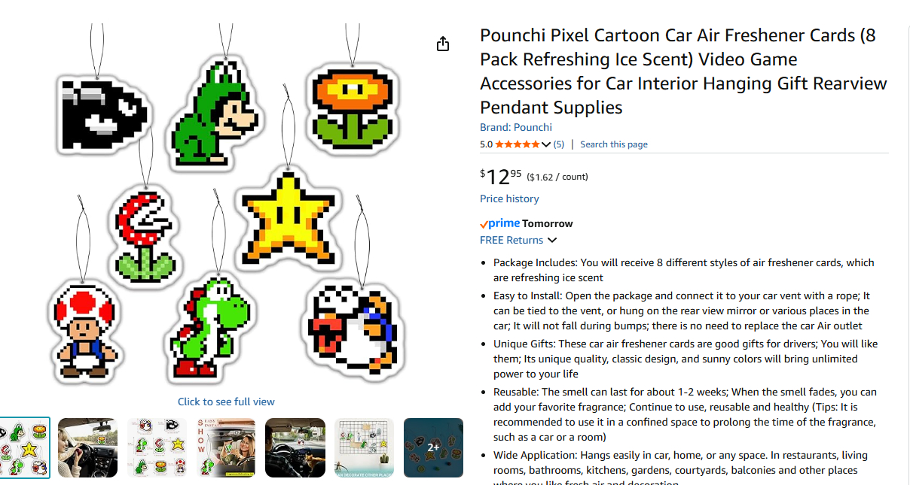View the wall grid decoration thumbnail

365,447
